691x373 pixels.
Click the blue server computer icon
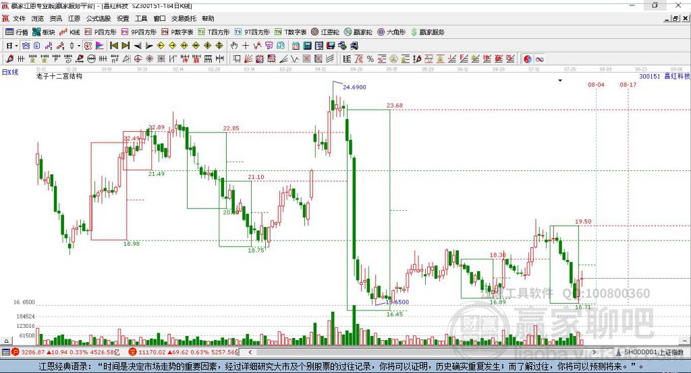354,46
